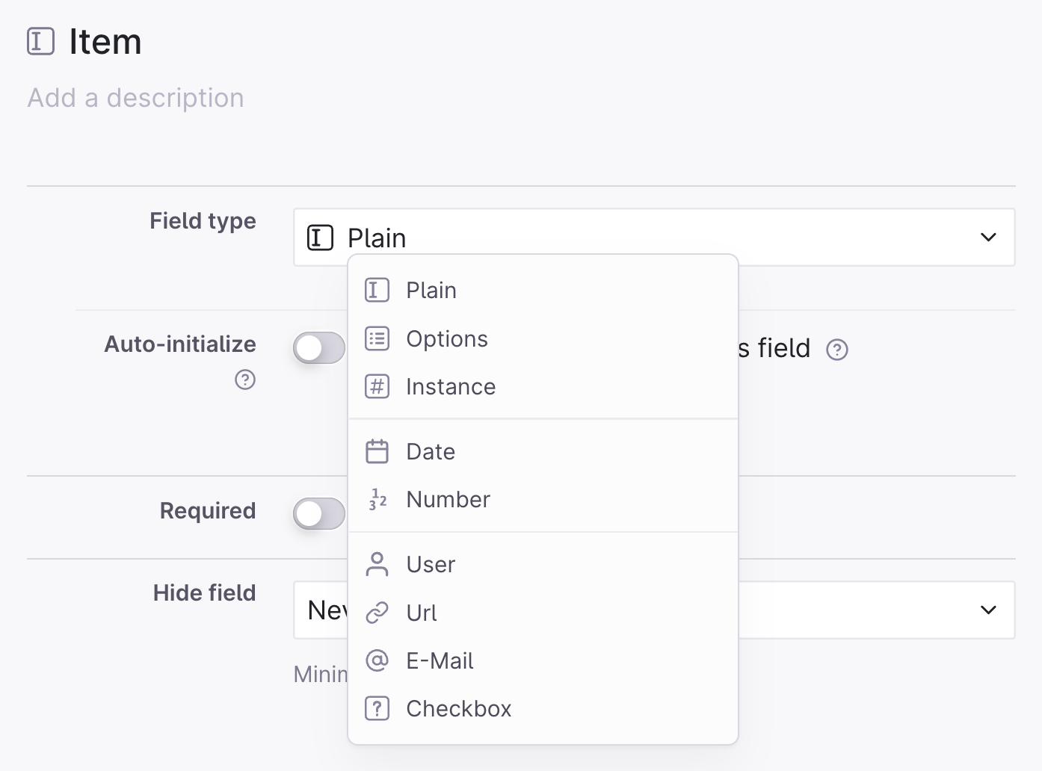Click the Plain text icon in dropdown list
1042x771 pixels.
(x=377, y=290)
